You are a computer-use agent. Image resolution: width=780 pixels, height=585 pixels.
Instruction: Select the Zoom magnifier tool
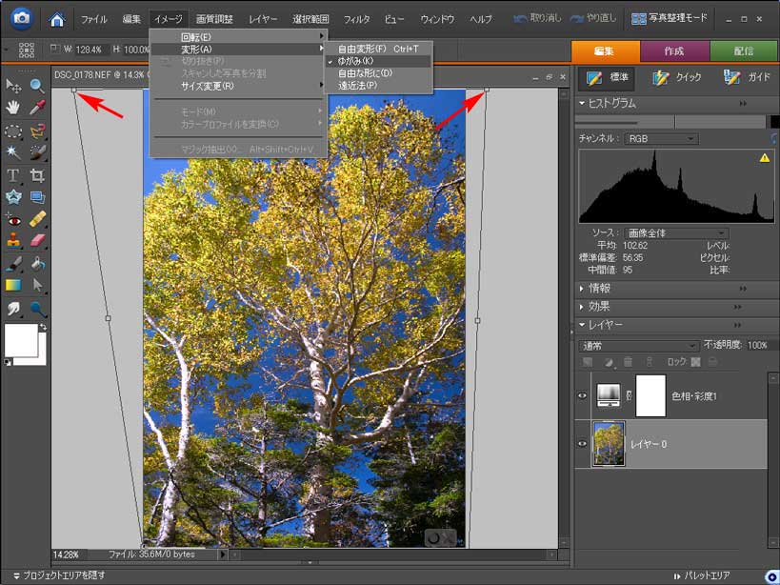click(37, 87)
